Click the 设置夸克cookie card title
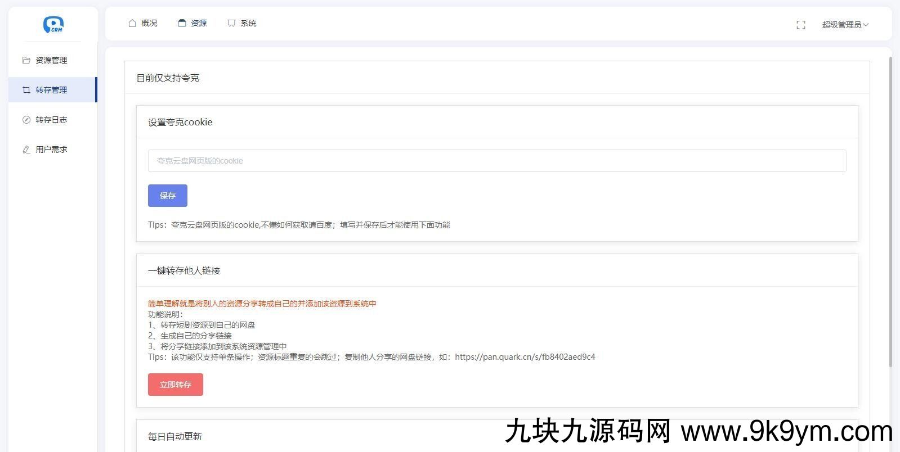Viewport: 900px width, 452px height. pos(180,122)
